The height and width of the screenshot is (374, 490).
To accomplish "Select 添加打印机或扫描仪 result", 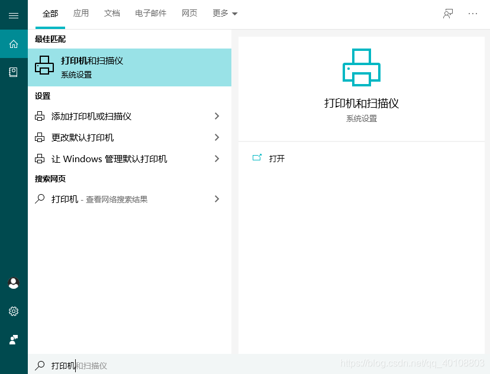I will tap(130, 116).
